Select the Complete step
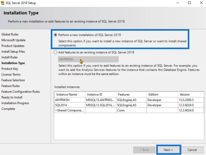 pyautogui.click(x=8, y=109)
